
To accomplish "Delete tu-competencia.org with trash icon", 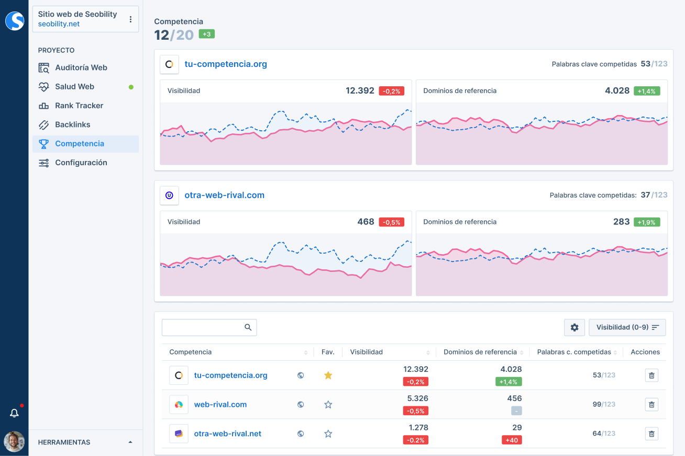I will [651, 375].
